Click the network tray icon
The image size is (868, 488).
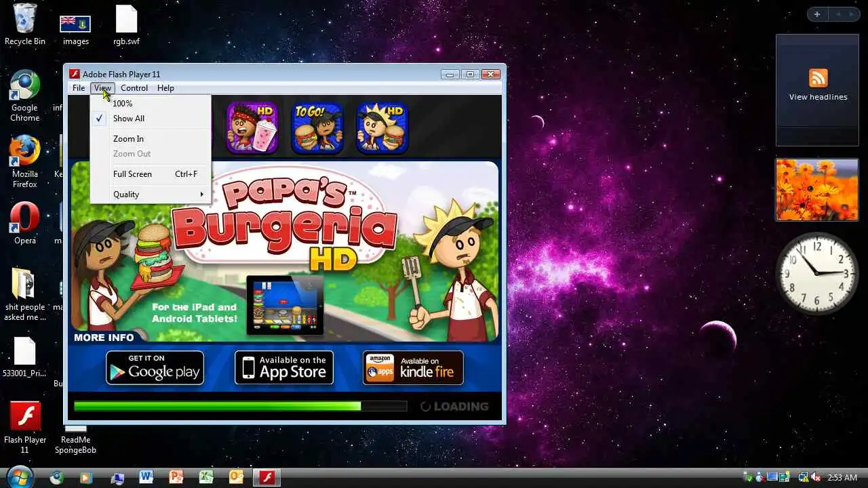coord(803,477)
